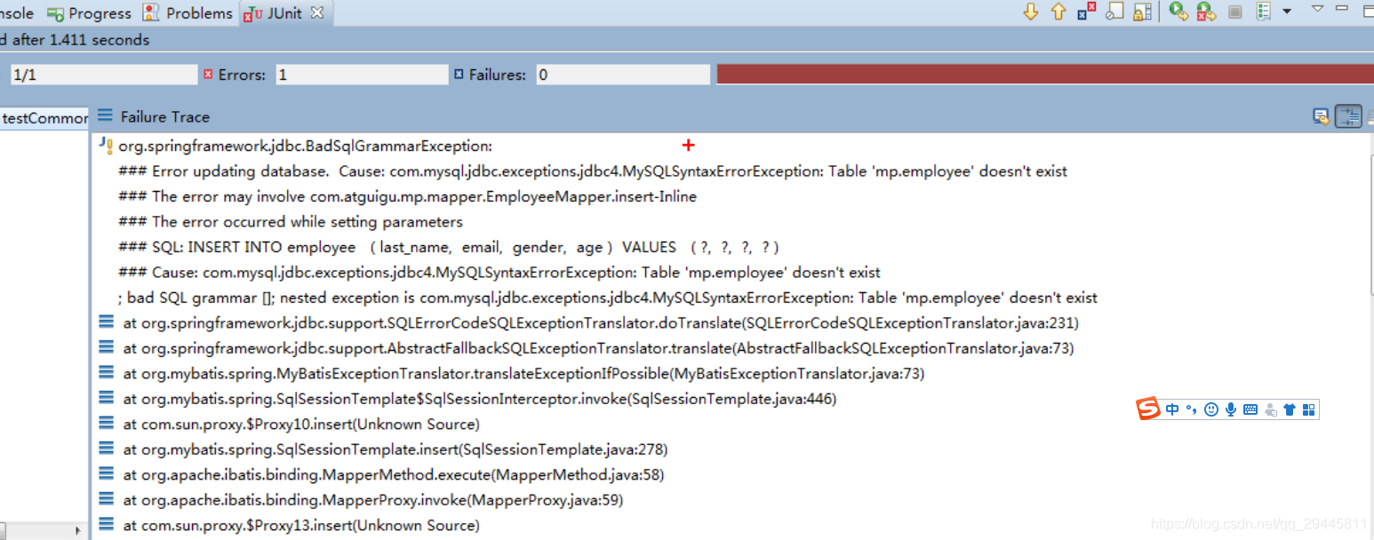Select the '### Cause:' trace line
Screen dimensions: 1374x540
499,273
